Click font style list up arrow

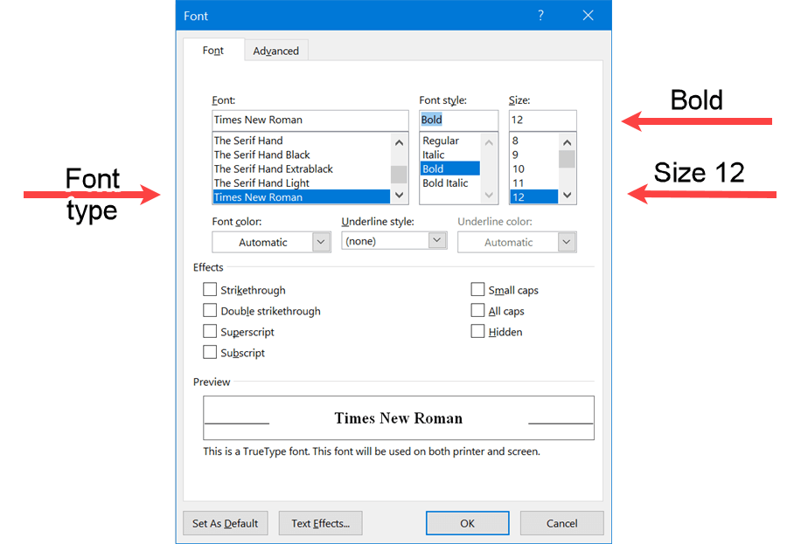(x=489, y=142)
